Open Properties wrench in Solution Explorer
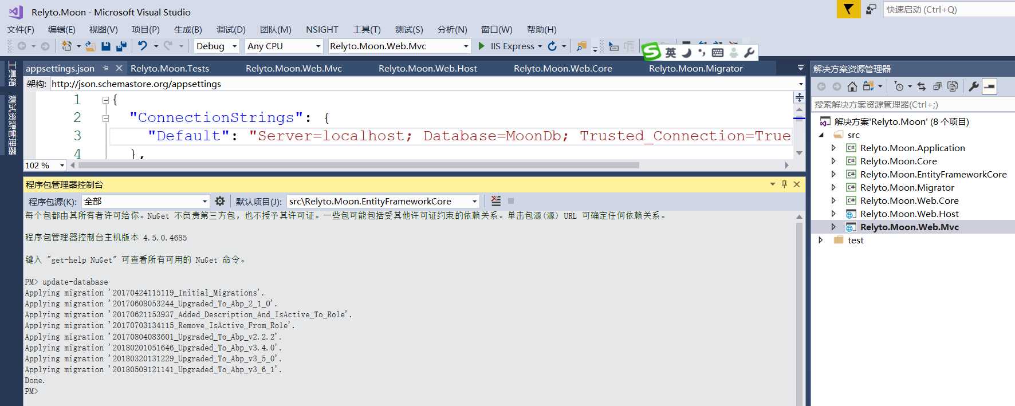Viewport: 1015px width, 406px height. click(973, 86)
